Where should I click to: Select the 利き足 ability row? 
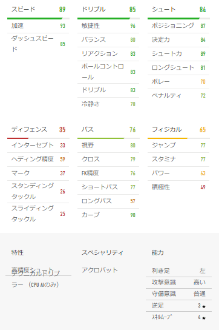click(178, 271)
